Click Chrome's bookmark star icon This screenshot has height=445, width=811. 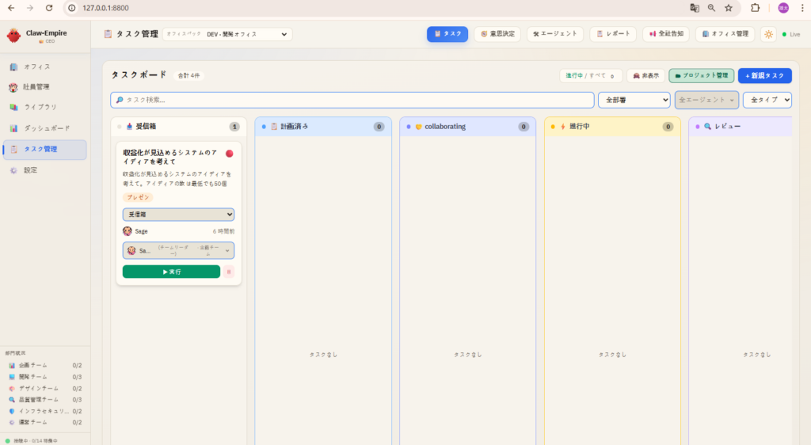pos(728,8)
